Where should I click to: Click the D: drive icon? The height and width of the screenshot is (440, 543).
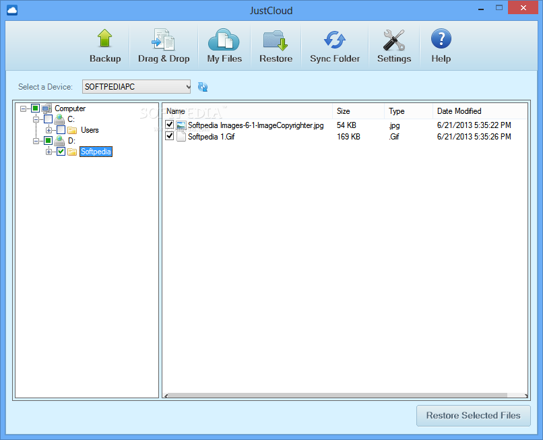coord(59,141)
